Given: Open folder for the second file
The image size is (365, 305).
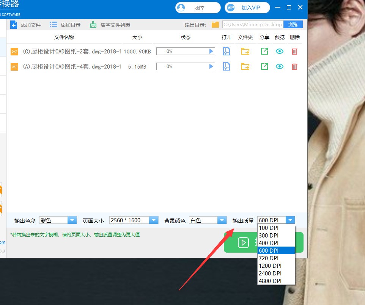Looking at the screenshot, I should (x=245, y=66).
